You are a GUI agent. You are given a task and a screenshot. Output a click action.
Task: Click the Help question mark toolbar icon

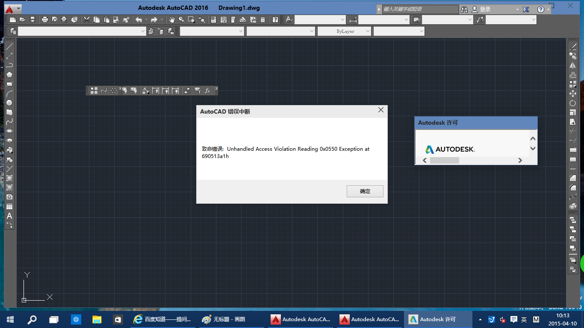[x=275, y=20]
